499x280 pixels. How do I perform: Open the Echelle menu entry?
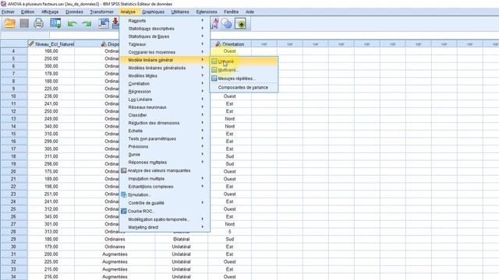point(165,131)
